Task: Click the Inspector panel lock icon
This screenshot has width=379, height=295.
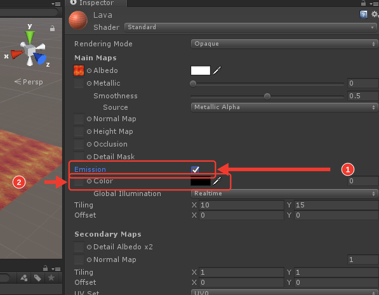Action: 363,3
